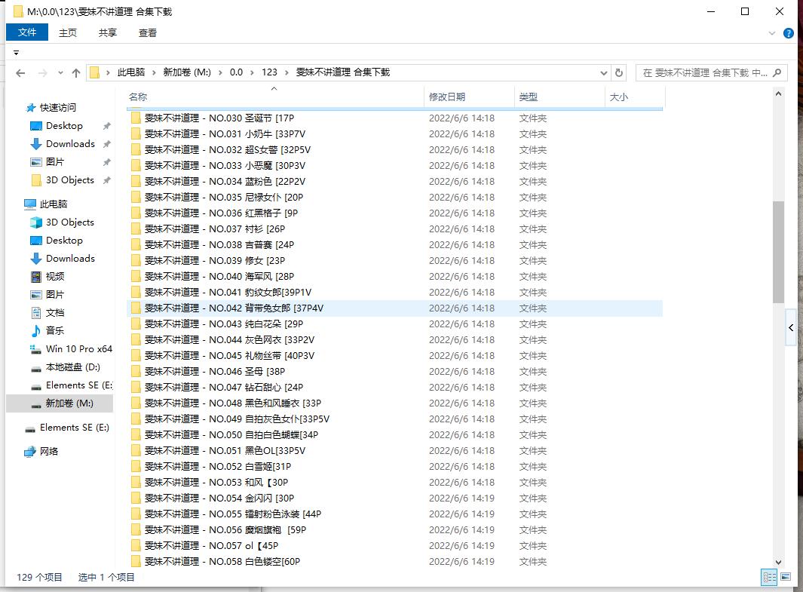Expand the preview pane side arrow
803x592 pixels.
point(791,328)
